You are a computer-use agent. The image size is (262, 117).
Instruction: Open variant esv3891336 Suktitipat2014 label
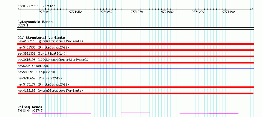42,54
